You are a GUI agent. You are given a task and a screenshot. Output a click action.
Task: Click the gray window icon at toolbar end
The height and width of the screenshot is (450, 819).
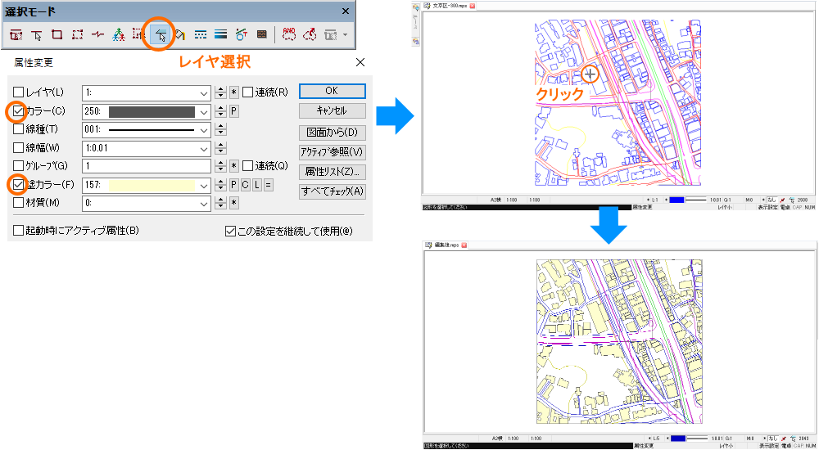point(330,35)
